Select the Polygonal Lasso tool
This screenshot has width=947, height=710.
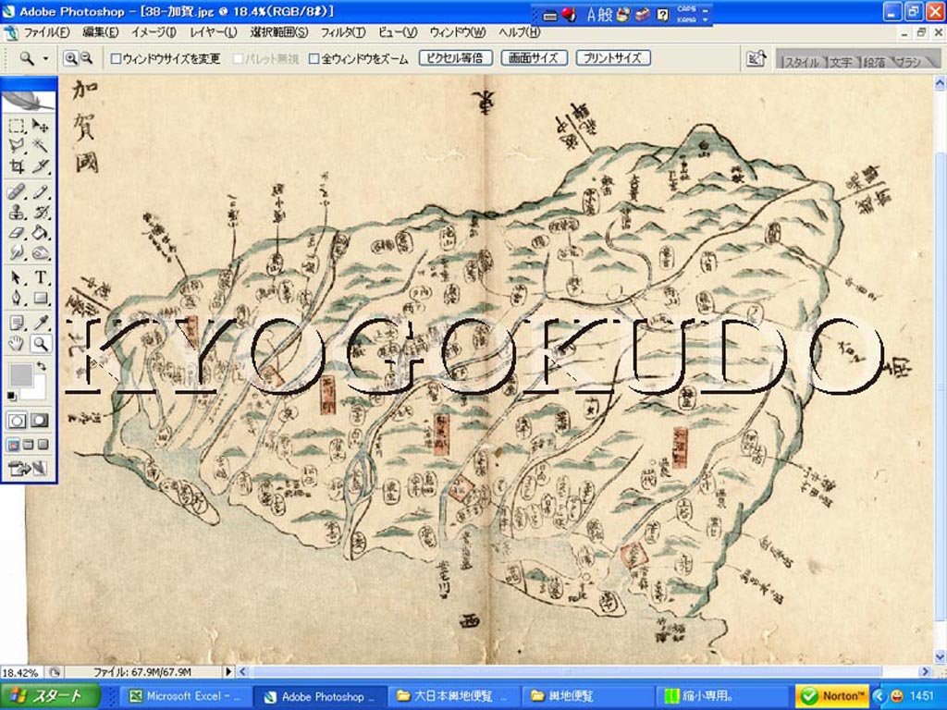click(x=17, y=145)
